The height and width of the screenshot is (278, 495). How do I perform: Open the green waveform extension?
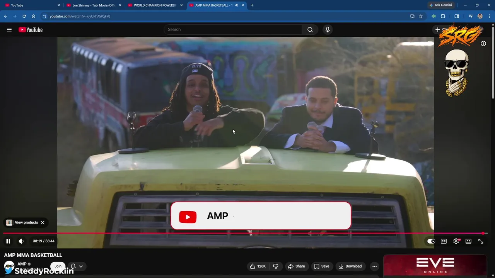pos(434,16)
